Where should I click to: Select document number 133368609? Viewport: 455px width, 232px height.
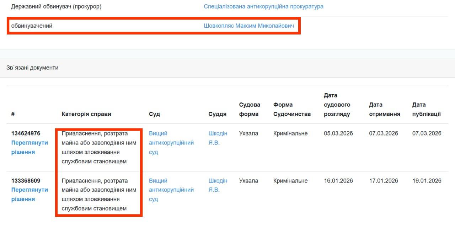(26, 180)
